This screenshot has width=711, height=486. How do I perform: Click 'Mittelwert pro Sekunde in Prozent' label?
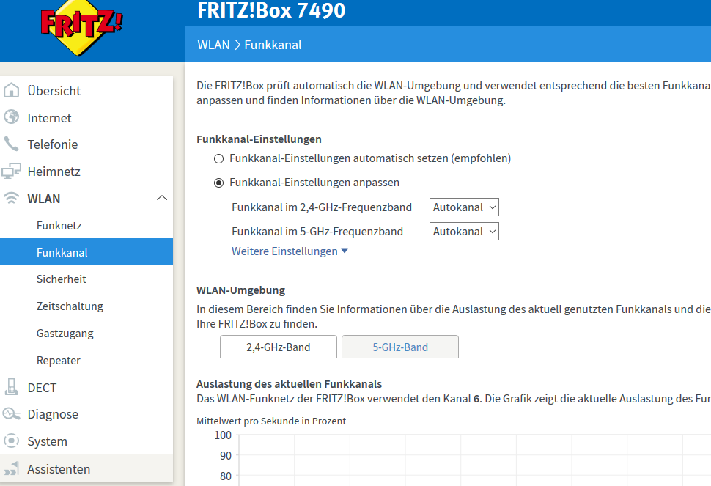[271, 421]
